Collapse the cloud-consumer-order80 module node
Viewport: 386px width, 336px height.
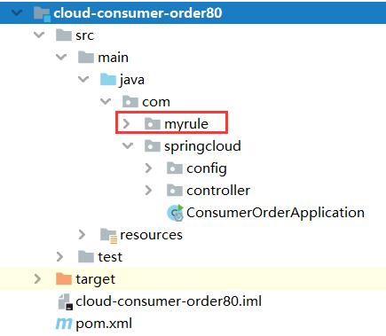point(17,12)
